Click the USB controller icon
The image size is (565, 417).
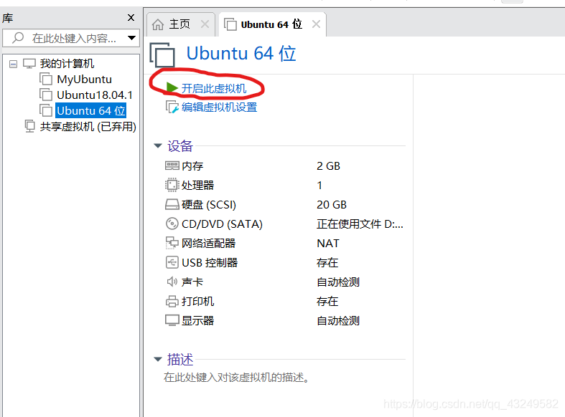pyautogui.click(x=172, y=262)
